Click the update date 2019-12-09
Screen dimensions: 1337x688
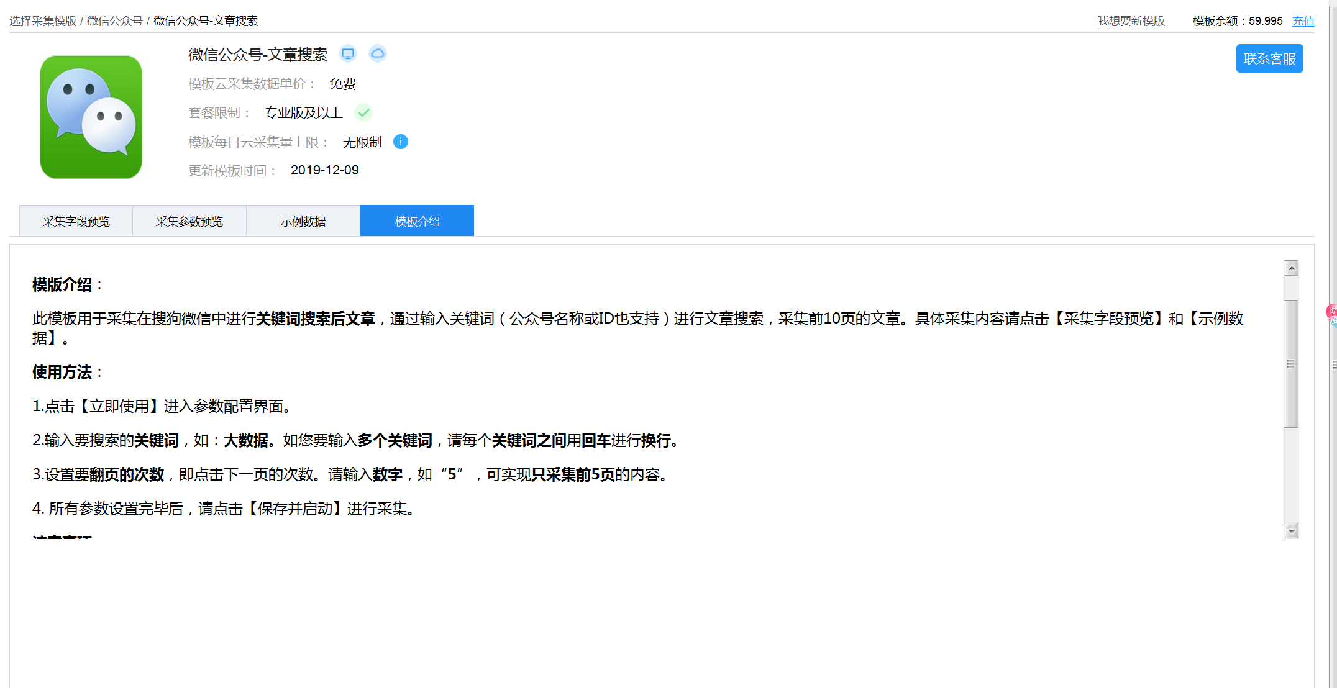pyautogui.click(x=324, y=170)
